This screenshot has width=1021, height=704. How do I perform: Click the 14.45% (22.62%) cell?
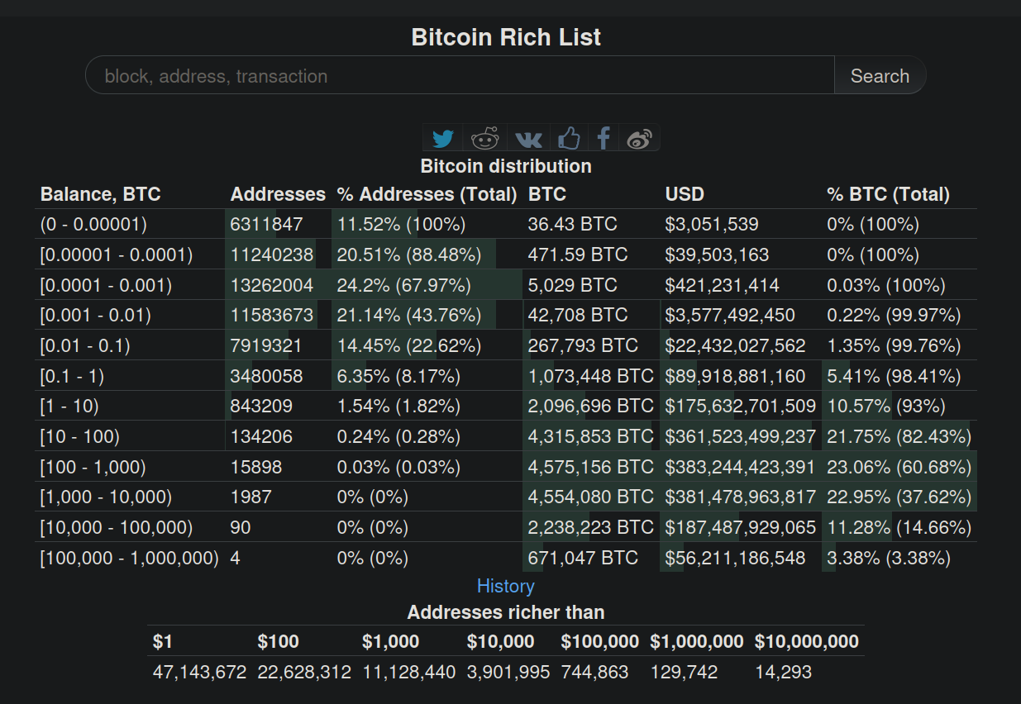click(x=409, y=345)
